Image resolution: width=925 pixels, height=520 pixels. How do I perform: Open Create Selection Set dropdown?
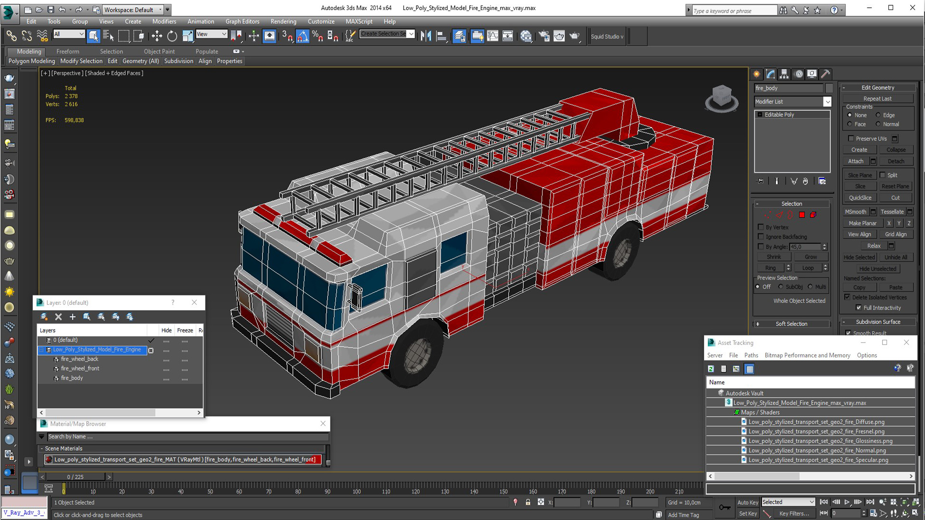coord(411,34)
